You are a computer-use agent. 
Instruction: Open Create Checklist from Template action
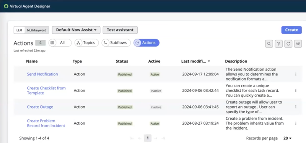click(46, 91)
